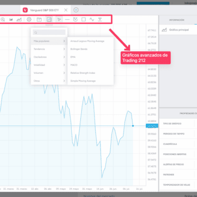
Task: Select the wave pattern drawing tool
Action: click(92, 20)
